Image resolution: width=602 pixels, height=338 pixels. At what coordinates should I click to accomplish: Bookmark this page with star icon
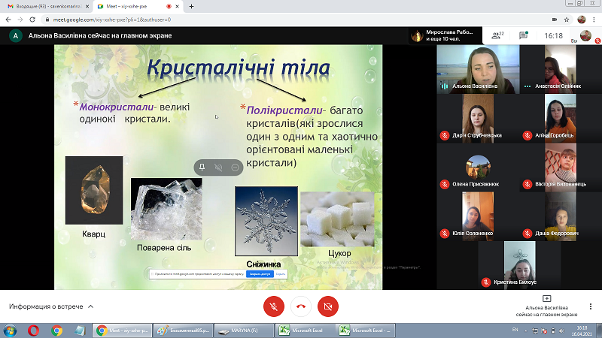pos(567,20)
